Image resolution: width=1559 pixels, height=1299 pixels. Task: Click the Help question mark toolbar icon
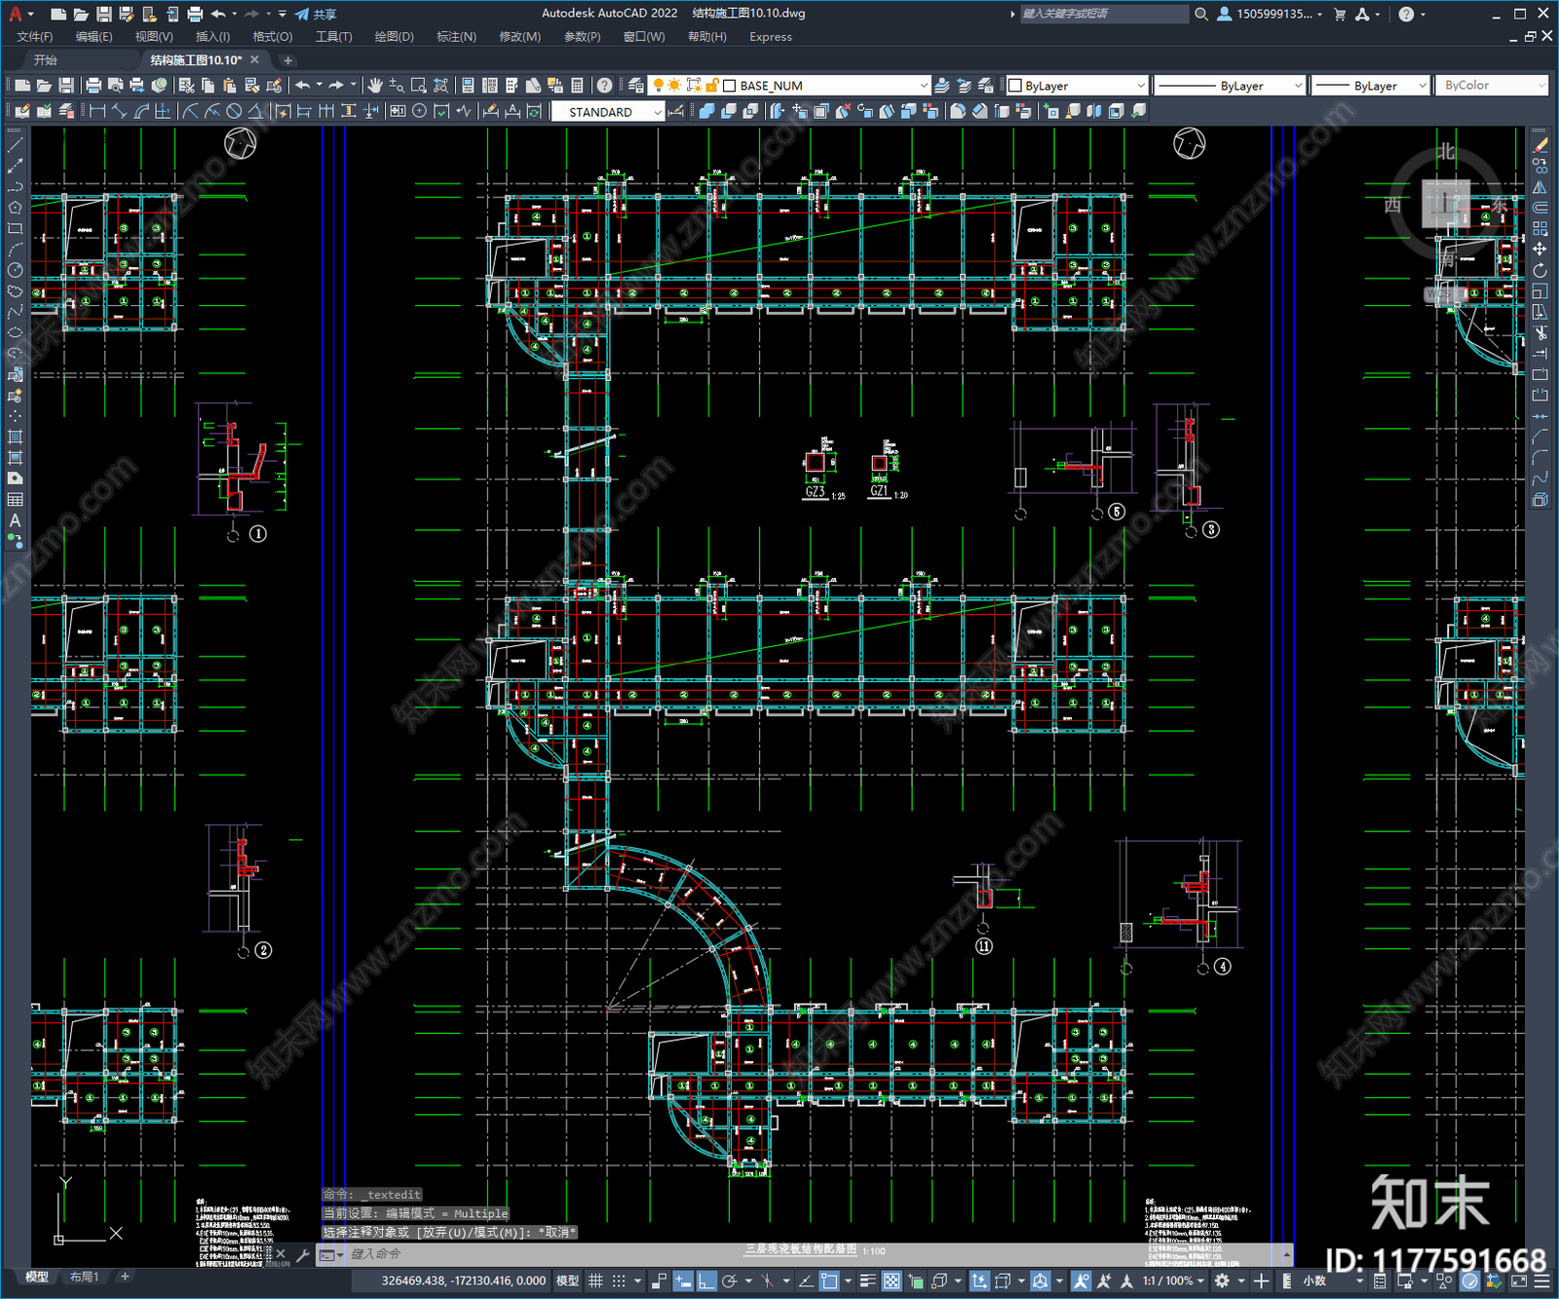[605, 86]
